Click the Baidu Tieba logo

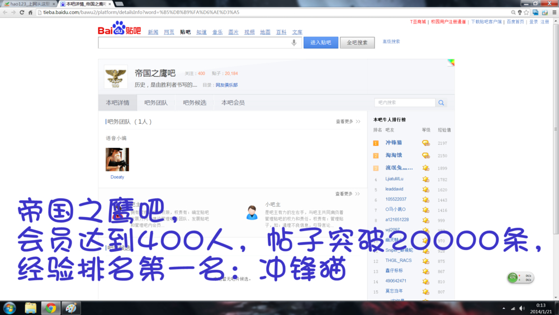tap(120, 28)
